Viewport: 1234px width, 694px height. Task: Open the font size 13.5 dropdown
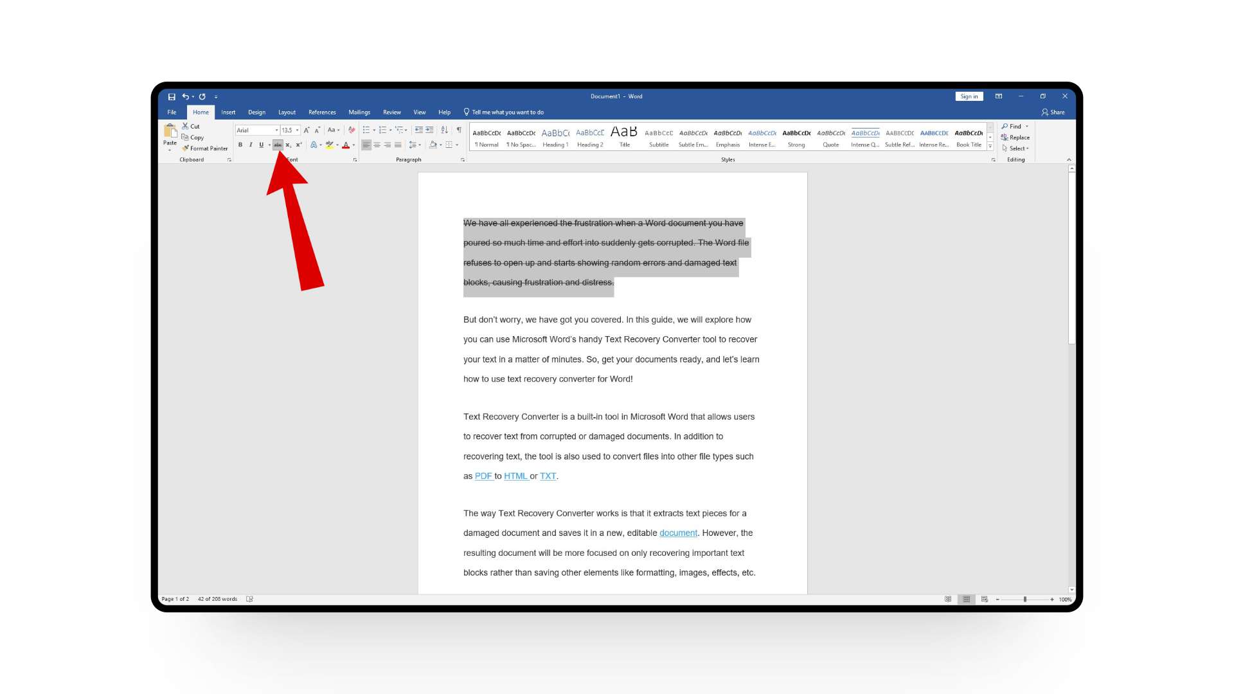click(298, 130)
